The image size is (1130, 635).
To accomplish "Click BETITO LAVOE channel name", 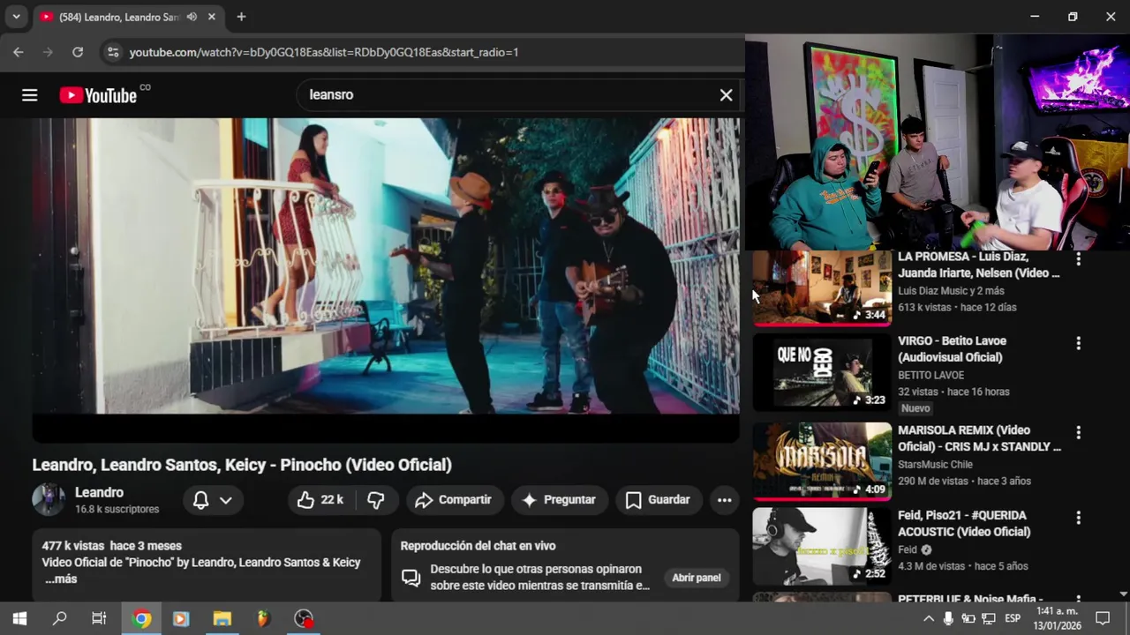I will pyautogui.click(x=930, y=375).
